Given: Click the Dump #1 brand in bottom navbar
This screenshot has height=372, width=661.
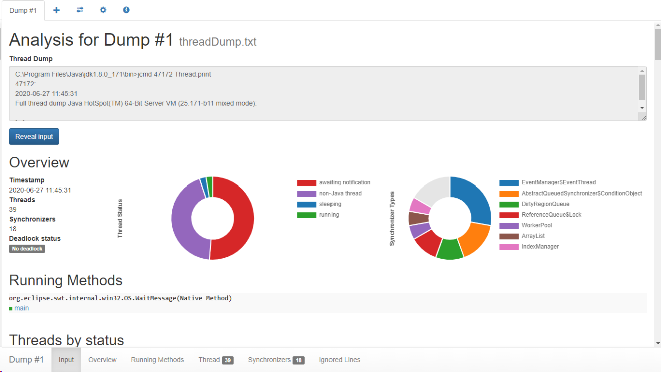Looking at the screenshot, I should click(26, 360).
